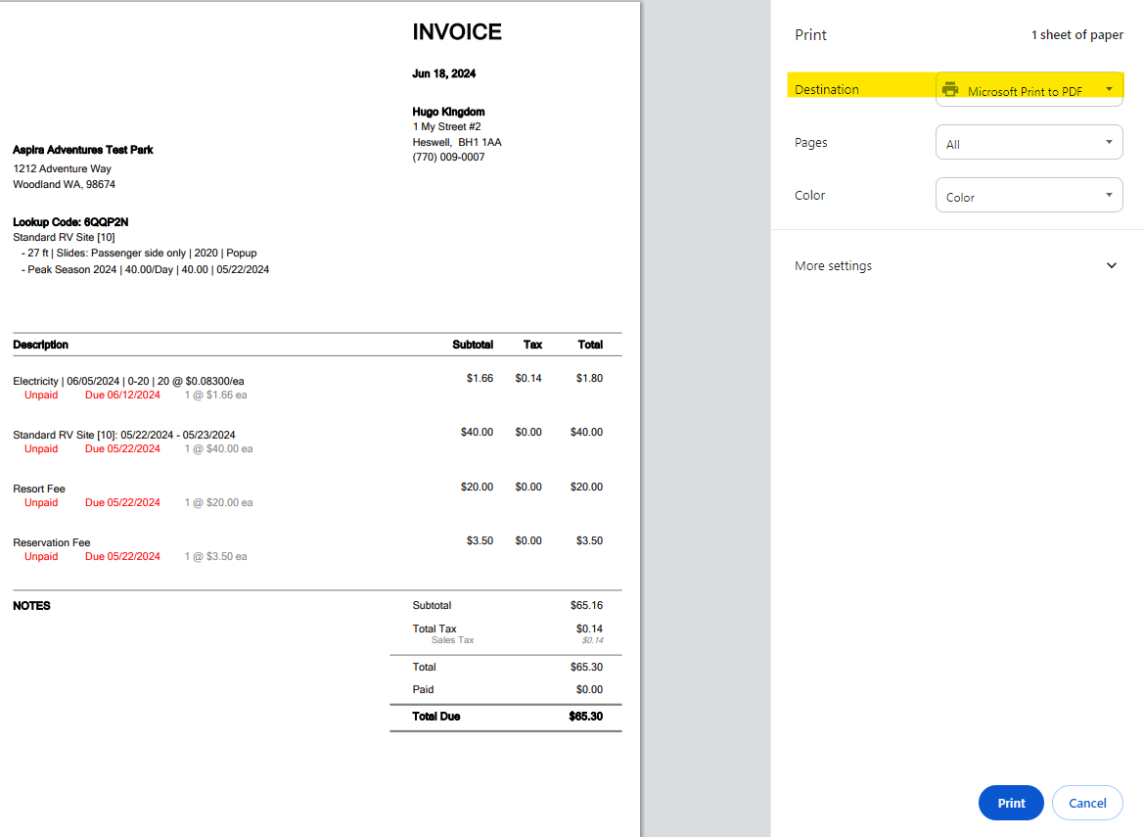Click the Print panel heading

tap(810, 34)
